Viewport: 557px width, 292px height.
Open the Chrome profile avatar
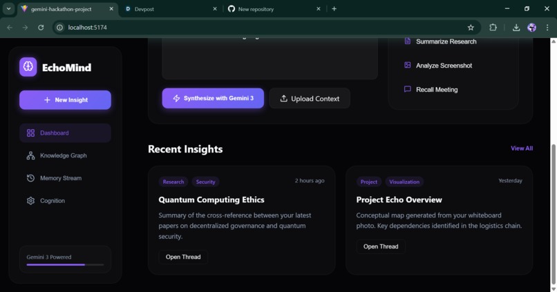pyautogui.click(x=532, y=28)
